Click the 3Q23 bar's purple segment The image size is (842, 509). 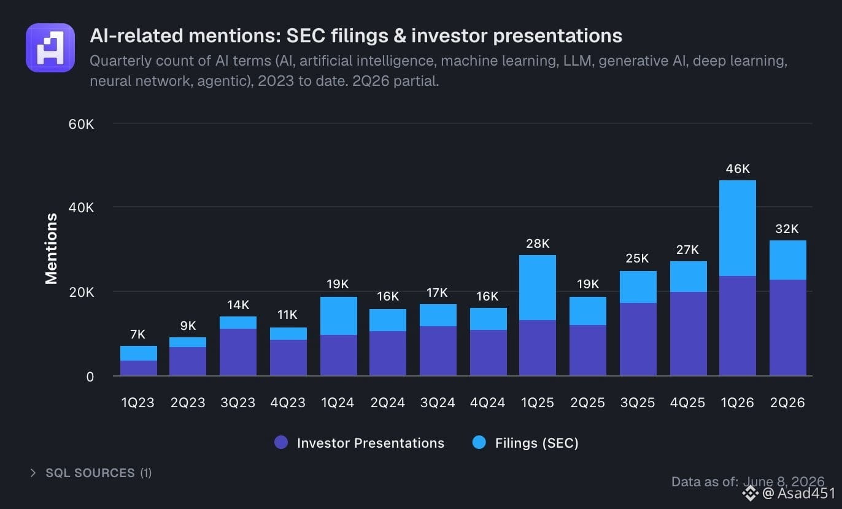238,352
